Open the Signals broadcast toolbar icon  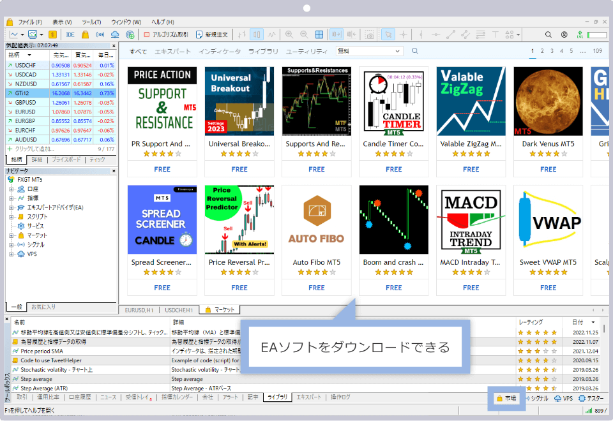pos(100,34)
